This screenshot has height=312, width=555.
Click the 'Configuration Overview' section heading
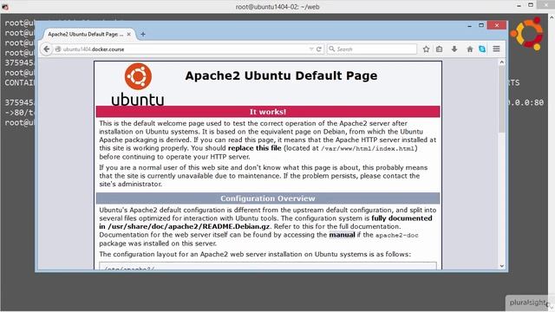(268, 198)
